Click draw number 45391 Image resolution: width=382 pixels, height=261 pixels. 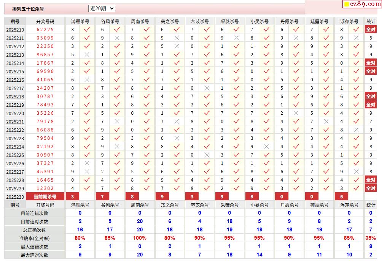pyautogui.click(x=45, y=172)
